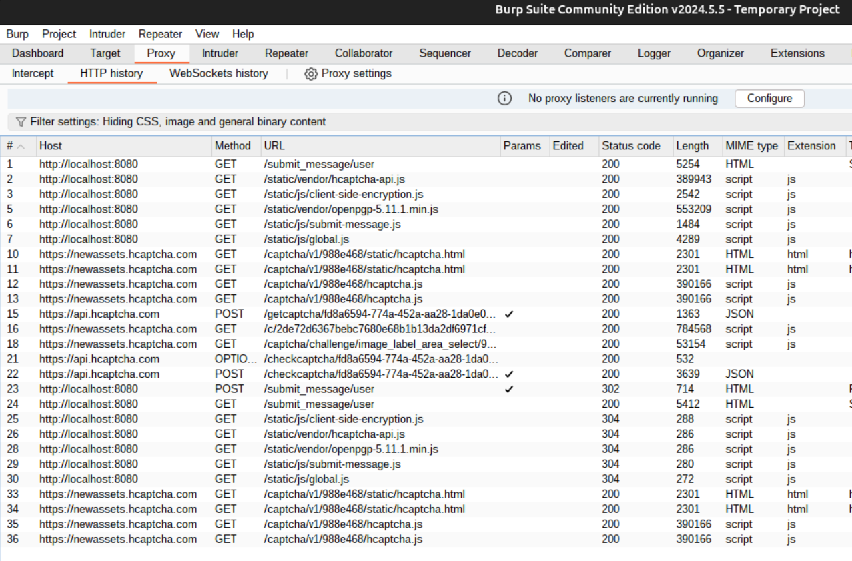
Task: Select row 25 client-side-encryption.js 304 response
Action: pyautogui.click(x=426, y=419)
